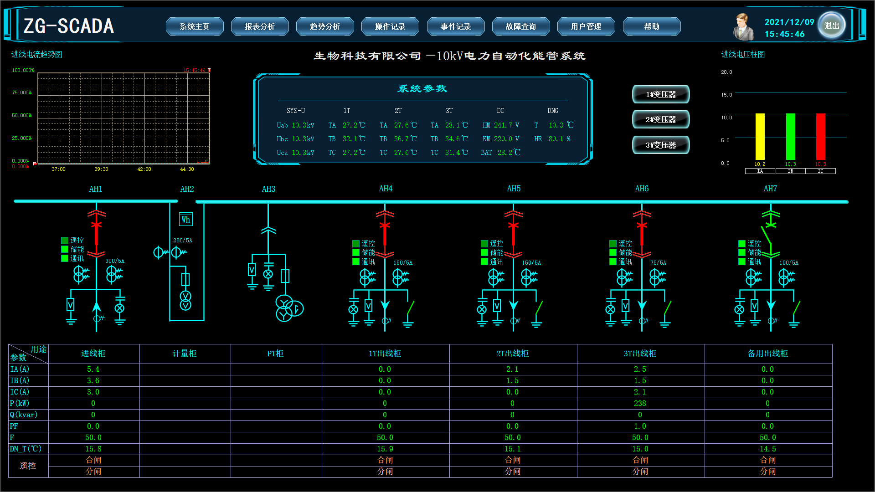Viewport: 875px width, 492px height.
Task: Open the 1#变压器 view
Action: [660, 94]
